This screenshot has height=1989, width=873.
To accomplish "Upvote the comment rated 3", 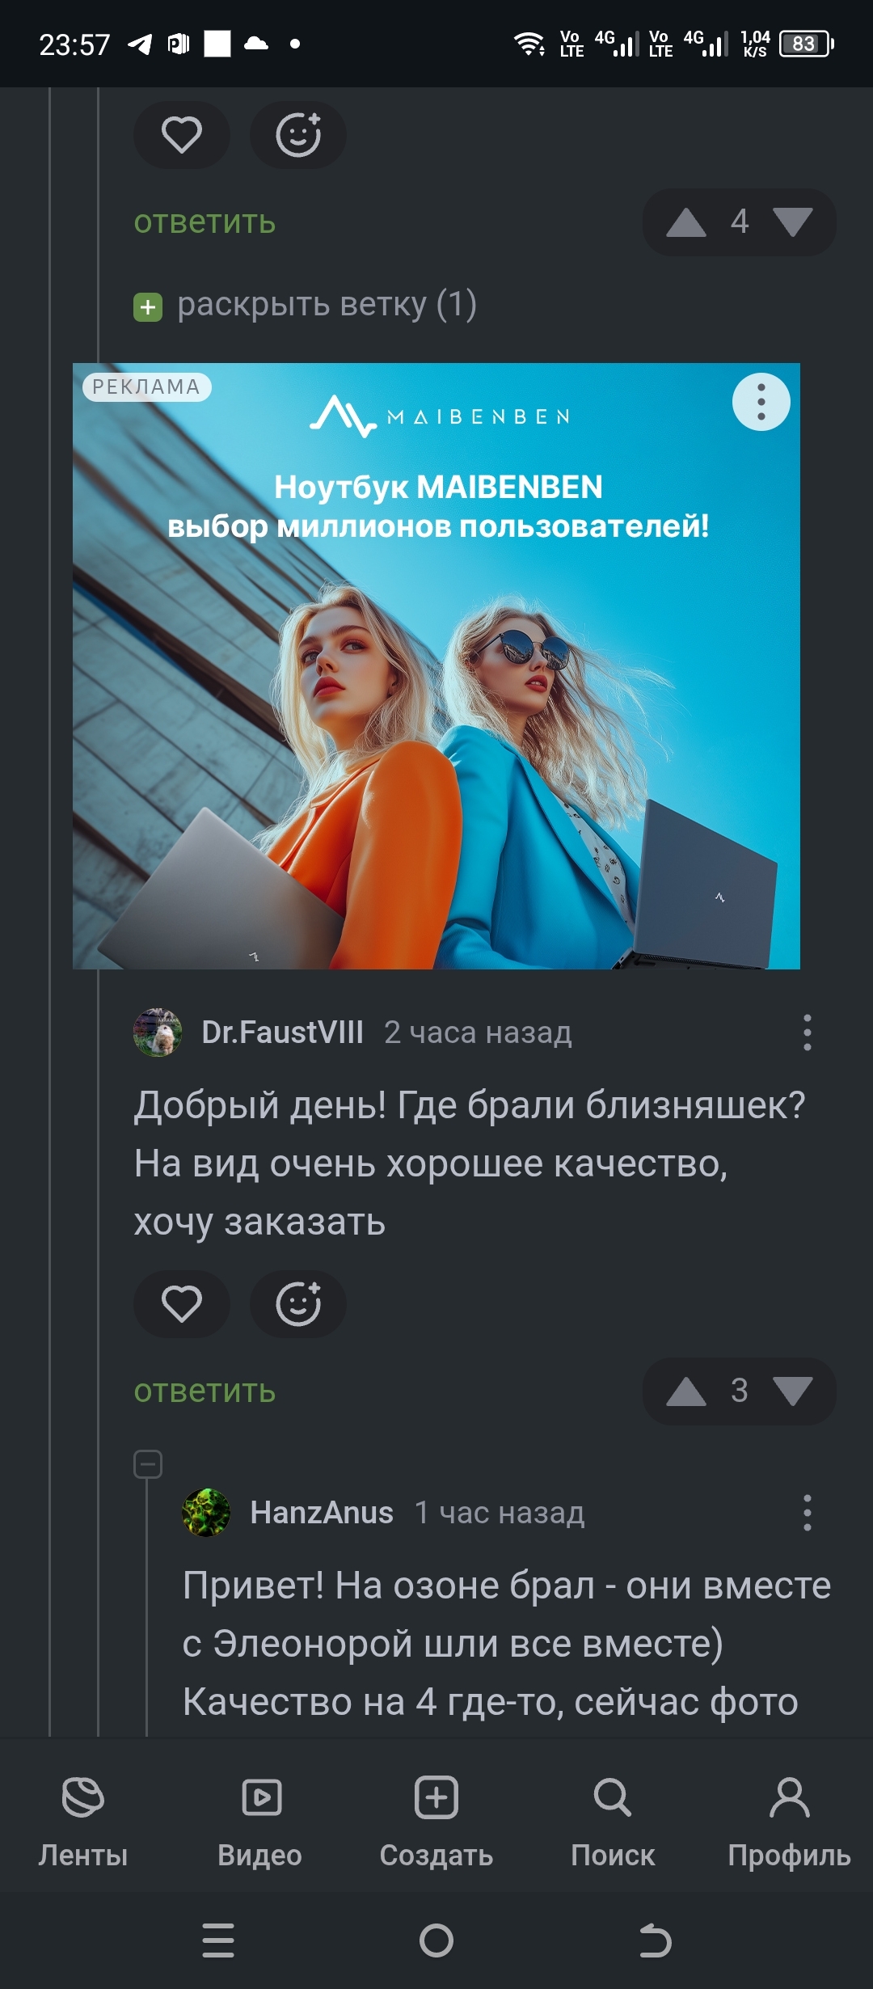I will click(x=686, y=1391).
